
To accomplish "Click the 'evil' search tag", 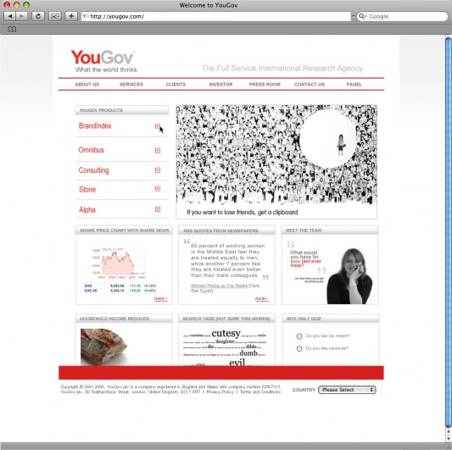I will 237,362.
